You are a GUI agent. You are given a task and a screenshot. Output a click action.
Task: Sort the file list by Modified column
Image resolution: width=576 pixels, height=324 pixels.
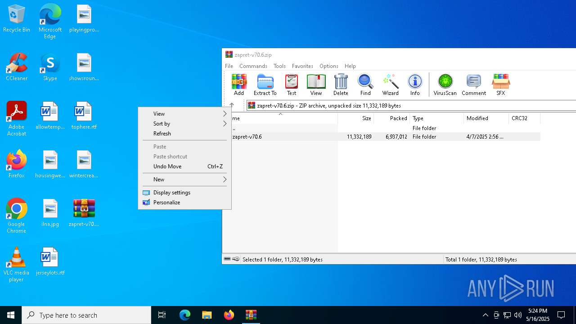(x=486, y=118)
